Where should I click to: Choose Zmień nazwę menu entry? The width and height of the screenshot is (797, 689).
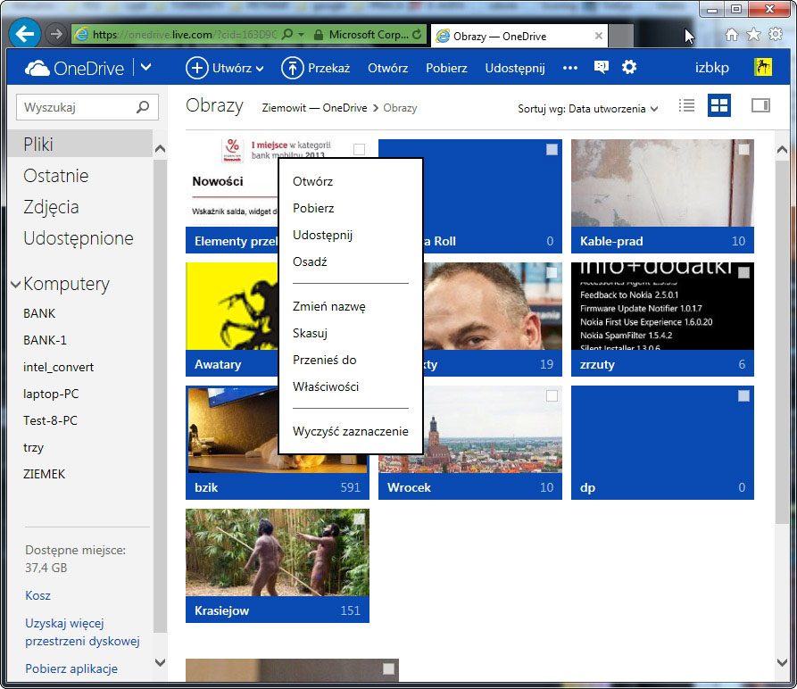tap(328, 306)
